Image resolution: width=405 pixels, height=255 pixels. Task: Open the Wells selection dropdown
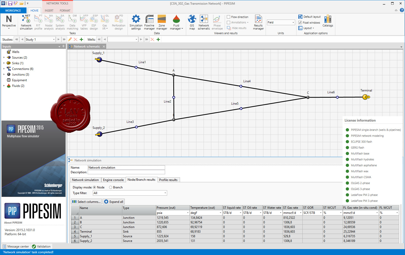pos(136,39)
